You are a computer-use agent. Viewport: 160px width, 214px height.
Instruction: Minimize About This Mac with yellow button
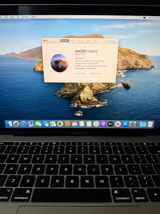coord(47,41)
